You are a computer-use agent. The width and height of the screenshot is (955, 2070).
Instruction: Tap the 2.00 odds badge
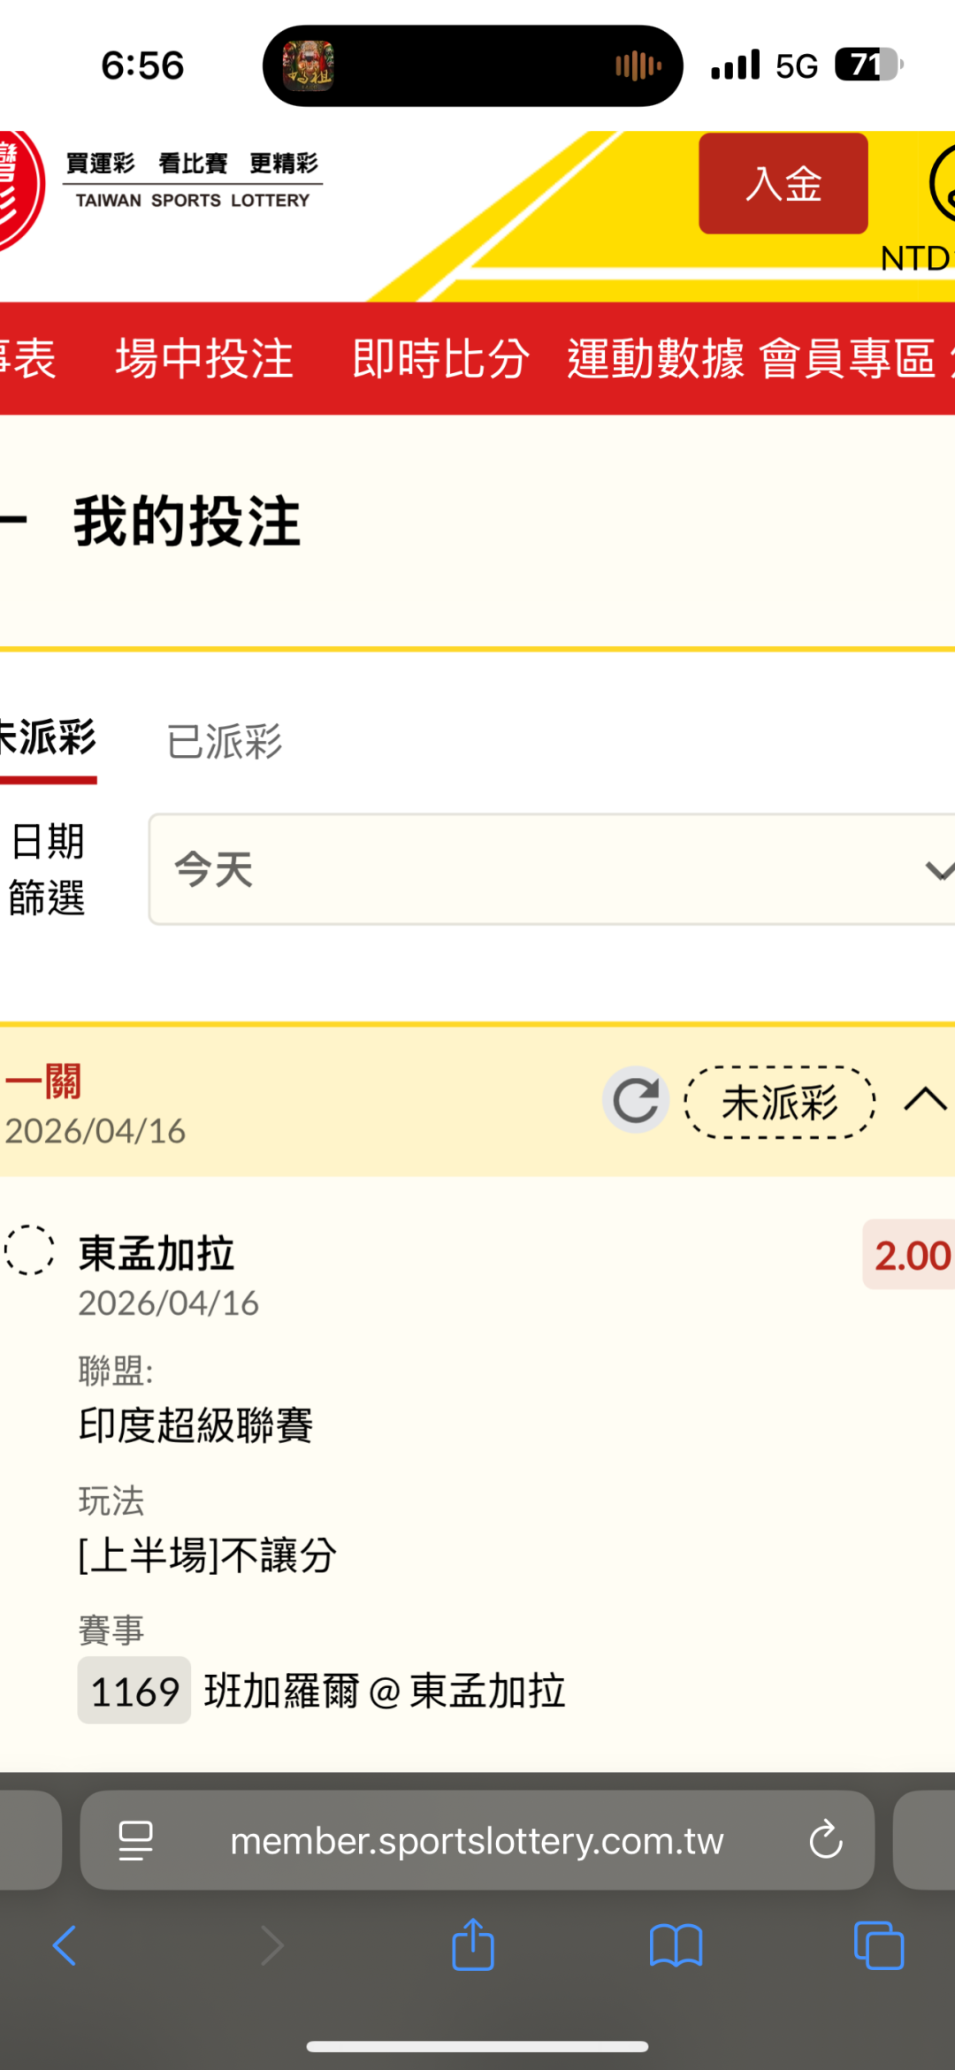coord(911,1255)
